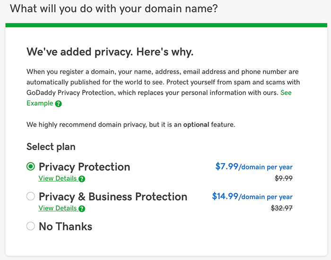Viewport: 331px width, 260px height.
Task: Click the Select plan heading
Action: [x=51, y=147]
